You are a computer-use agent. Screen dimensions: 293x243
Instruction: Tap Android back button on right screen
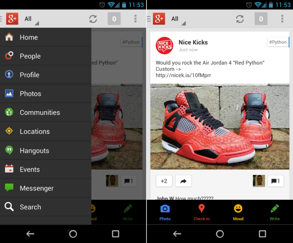pos(177,234)
